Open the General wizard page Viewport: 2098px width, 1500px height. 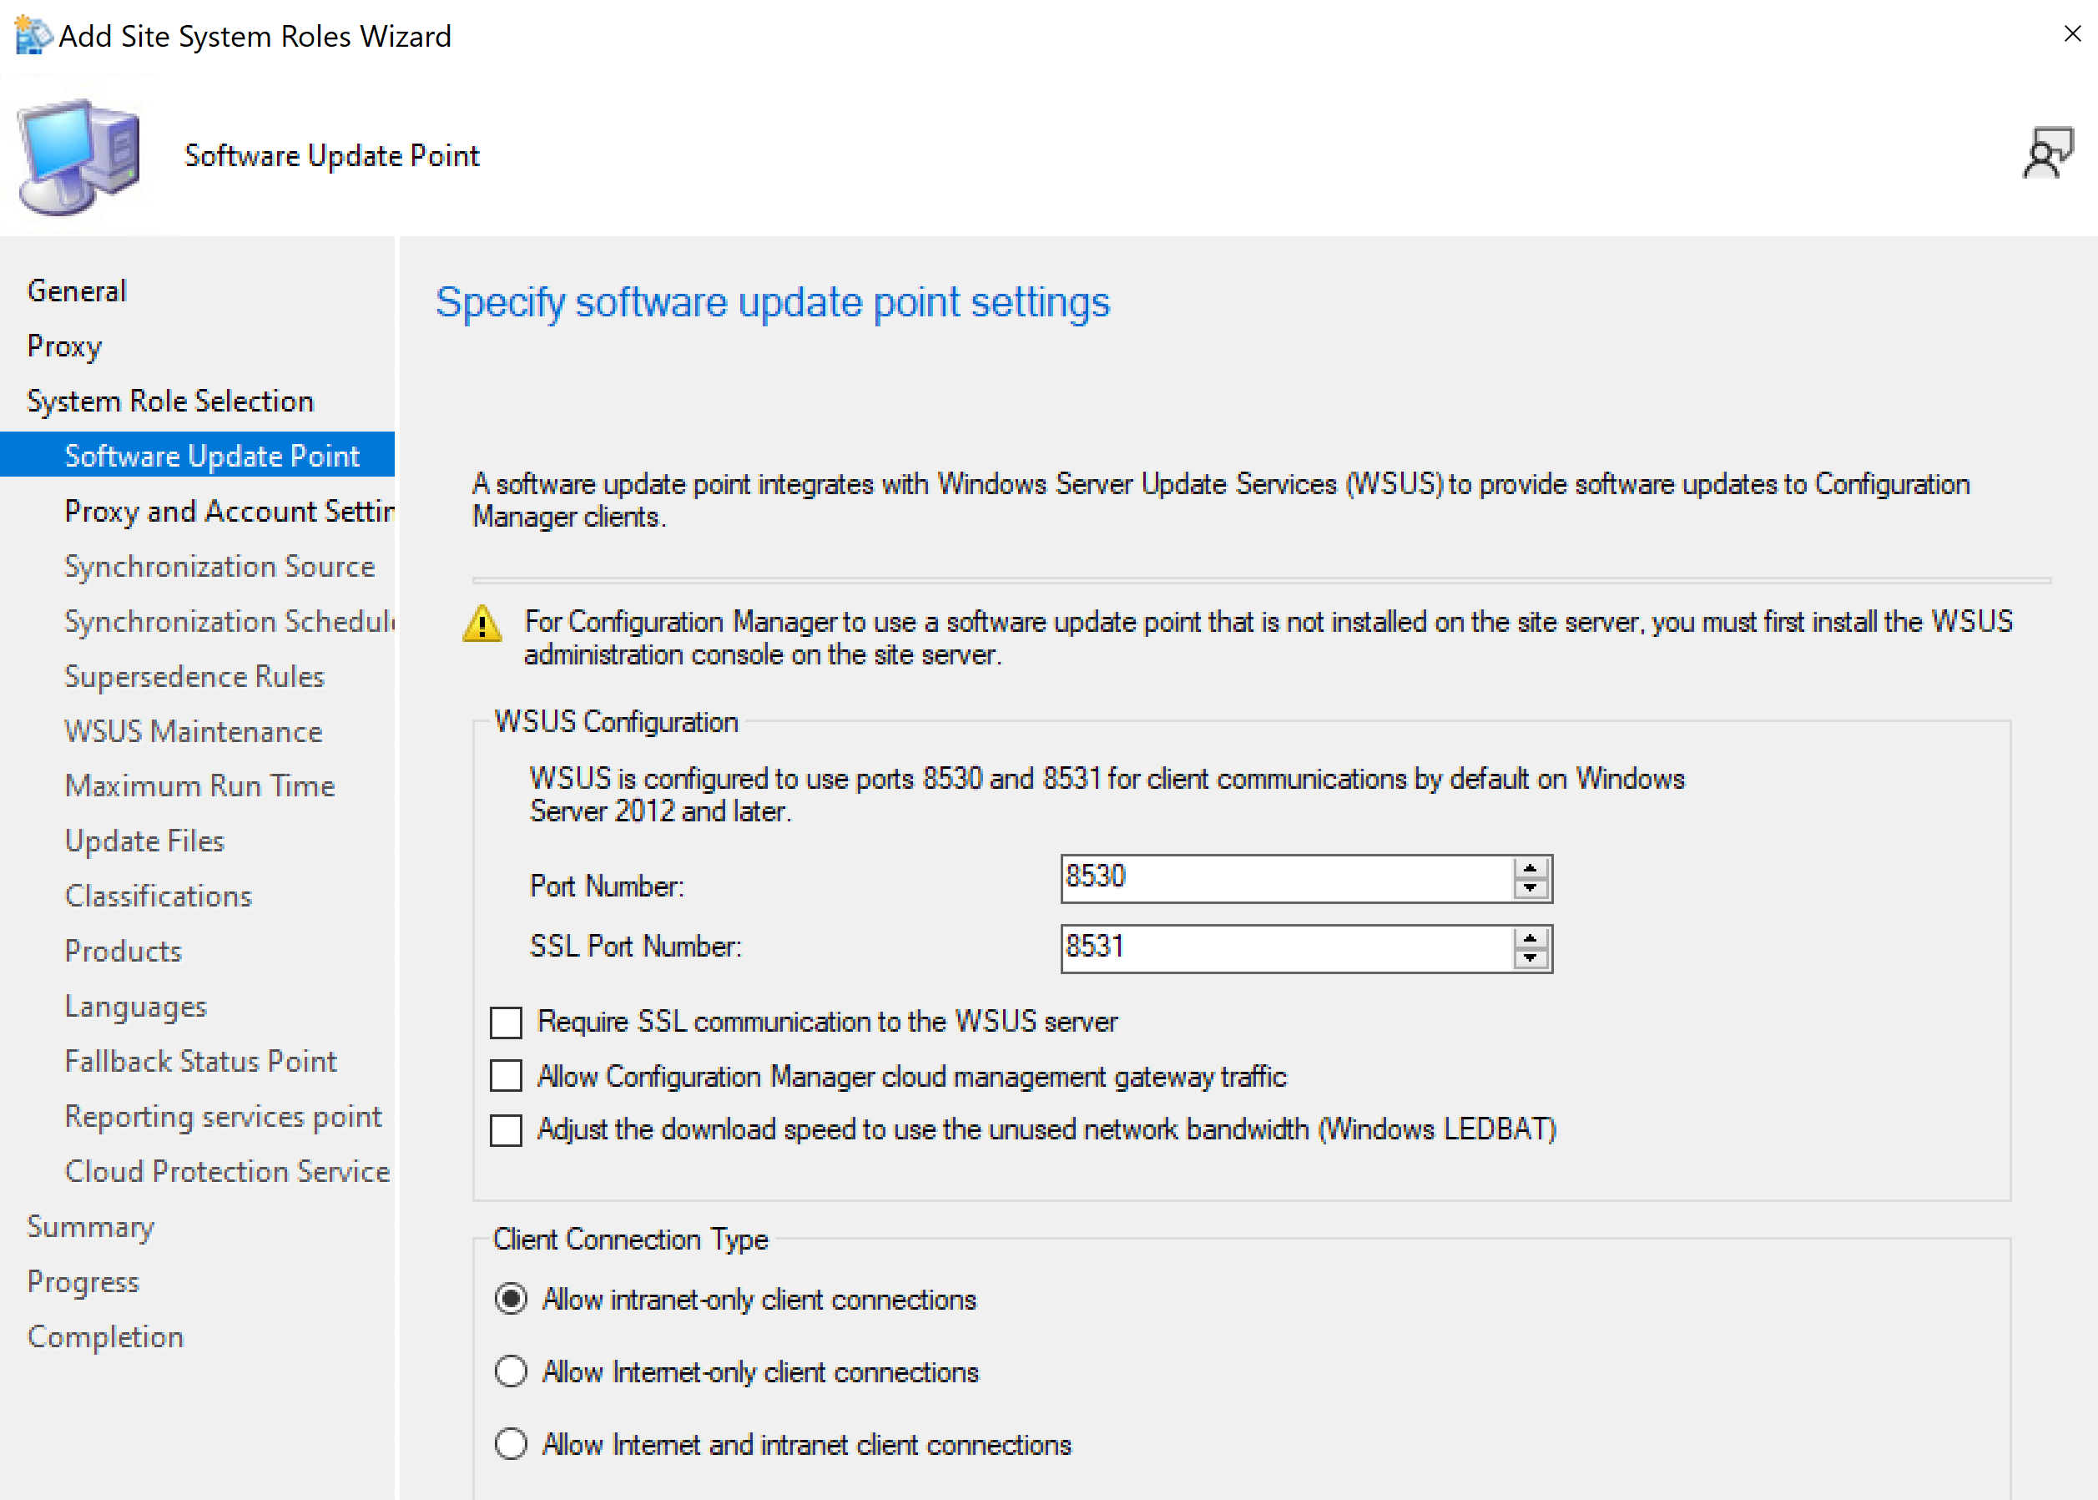point(77,291)
